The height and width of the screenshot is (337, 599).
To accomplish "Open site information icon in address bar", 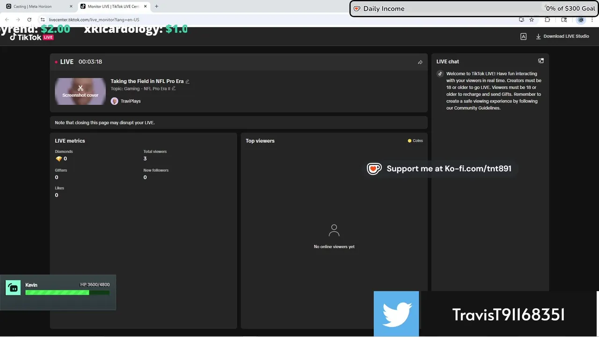I will [43, 20].
